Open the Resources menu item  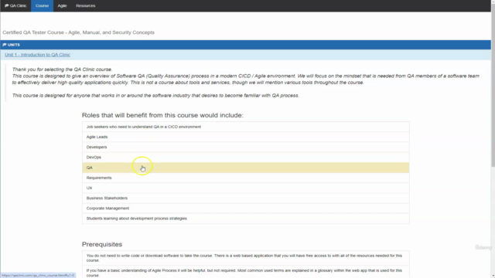86,5
